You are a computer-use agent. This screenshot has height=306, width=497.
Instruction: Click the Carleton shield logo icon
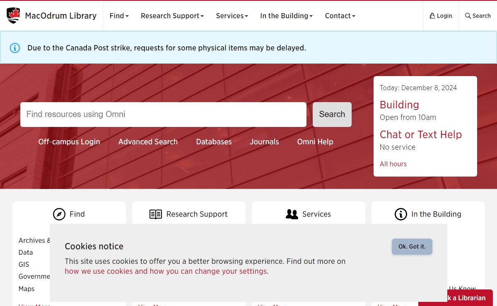pyautogui.click(x=14, y=16)
